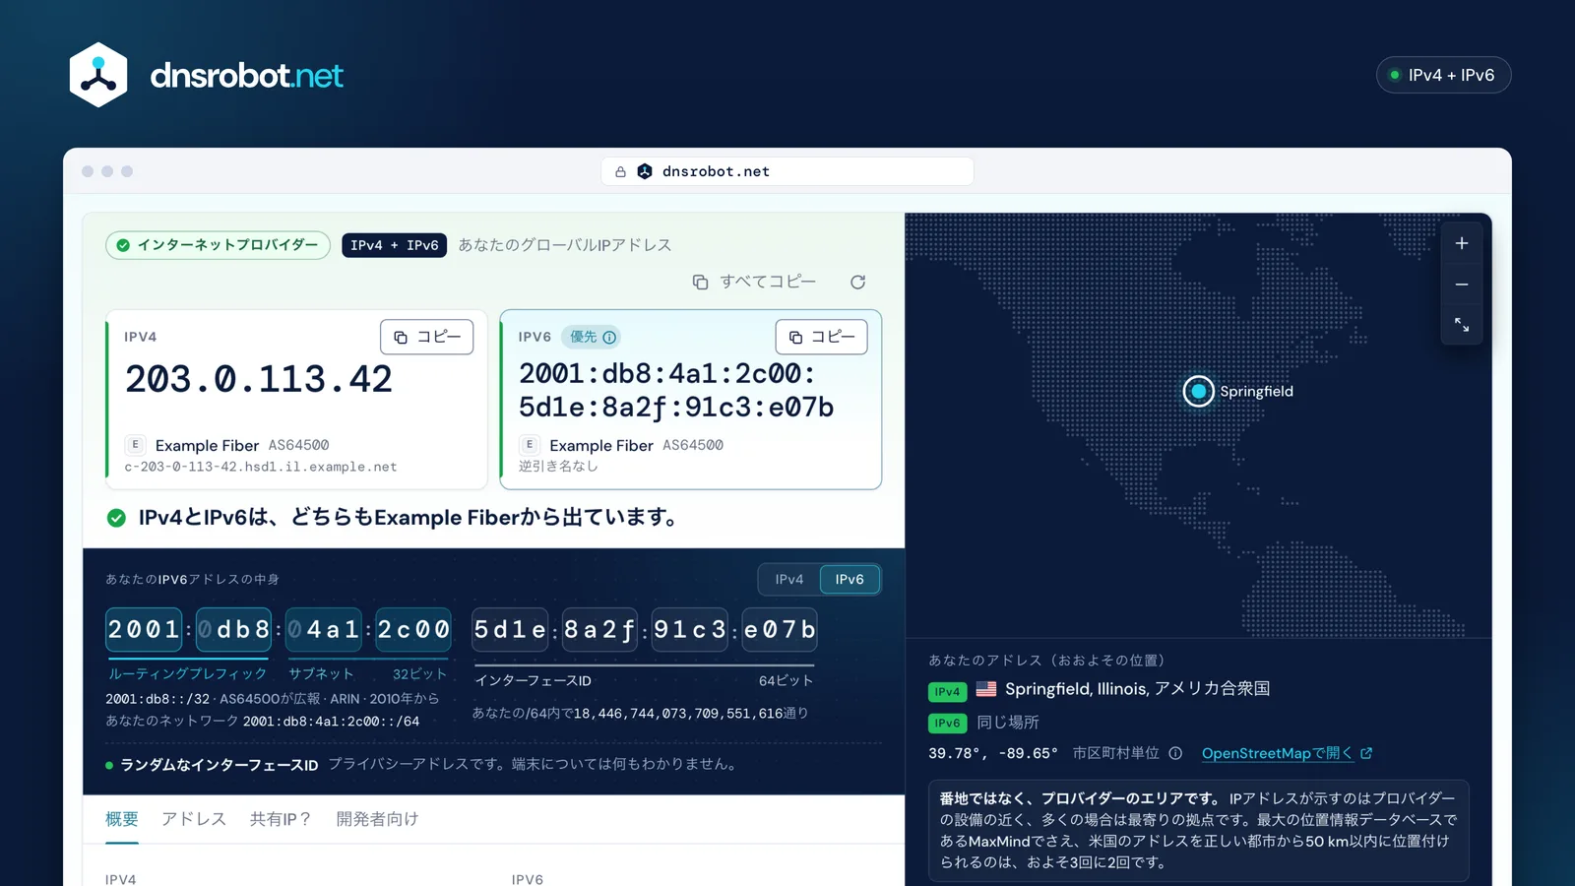The height and width of the screenshot is (886, 1575).
Task: Click the green IPv6 location badge
Action: (947, 724)
